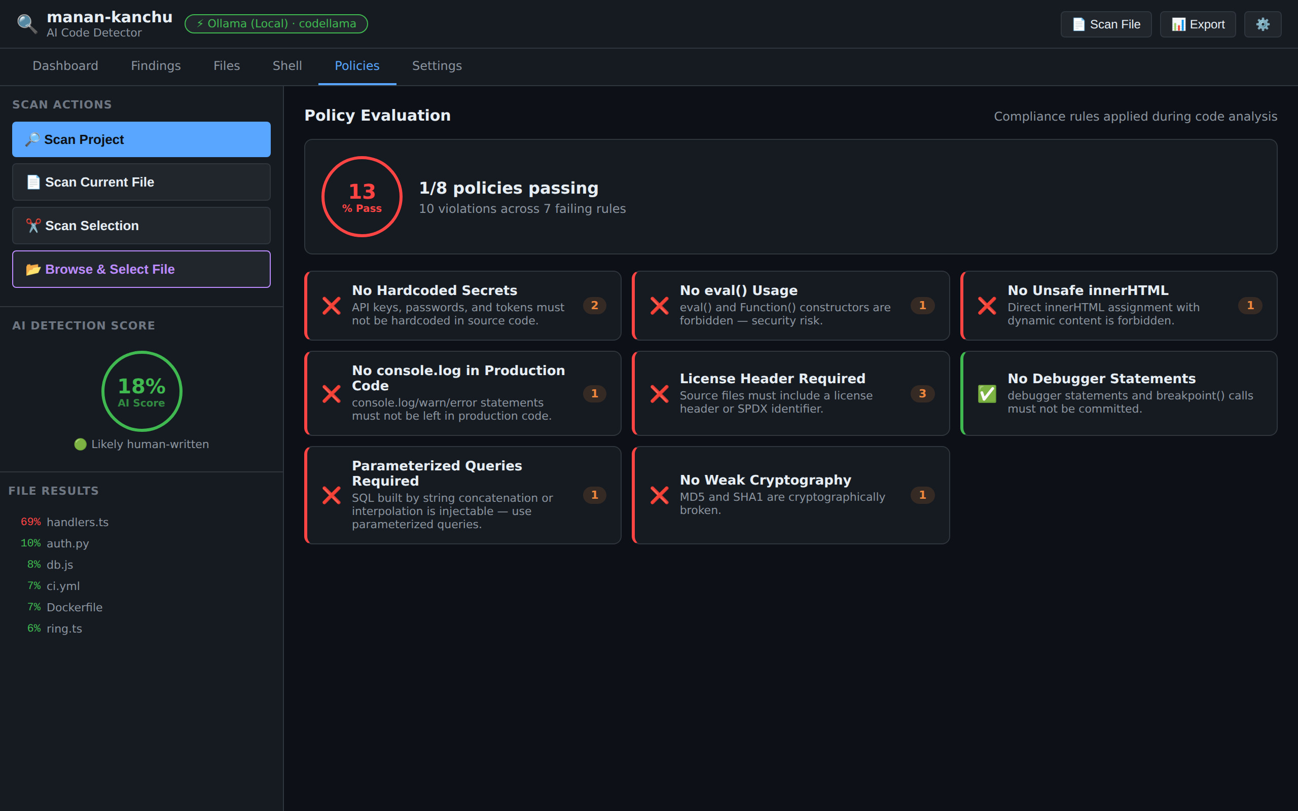Click the violation count badge on No Unsafe innerHTML
The height and width of the screenshot is (811, 1298).
[x=1250, y=306]
